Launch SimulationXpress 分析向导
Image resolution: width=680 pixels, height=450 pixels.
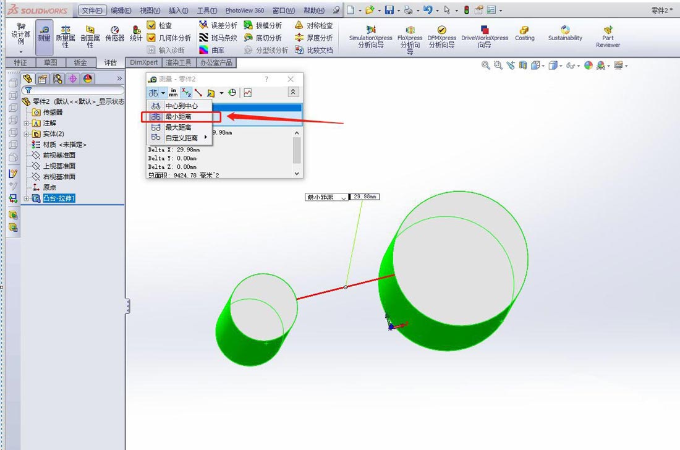tap(371, 36)
